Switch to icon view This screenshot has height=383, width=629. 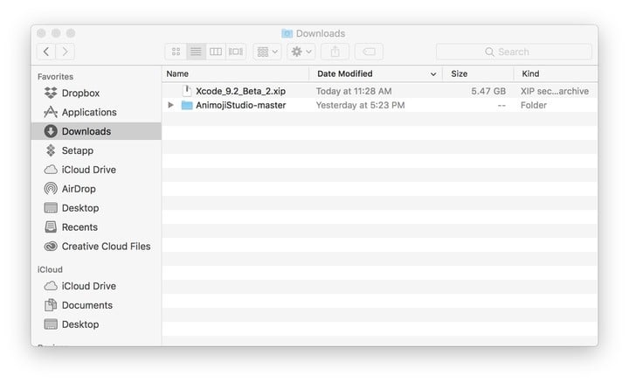176,52
